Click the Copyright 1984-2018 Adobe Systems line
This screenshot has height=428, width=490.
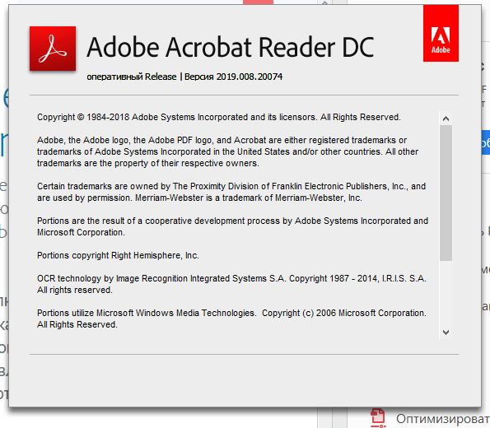pyautogui.click(x=219, y=117)
